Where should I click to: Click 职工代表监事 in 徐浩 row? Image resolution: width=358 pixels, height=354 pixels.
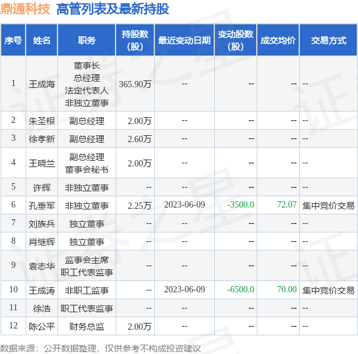87,309
